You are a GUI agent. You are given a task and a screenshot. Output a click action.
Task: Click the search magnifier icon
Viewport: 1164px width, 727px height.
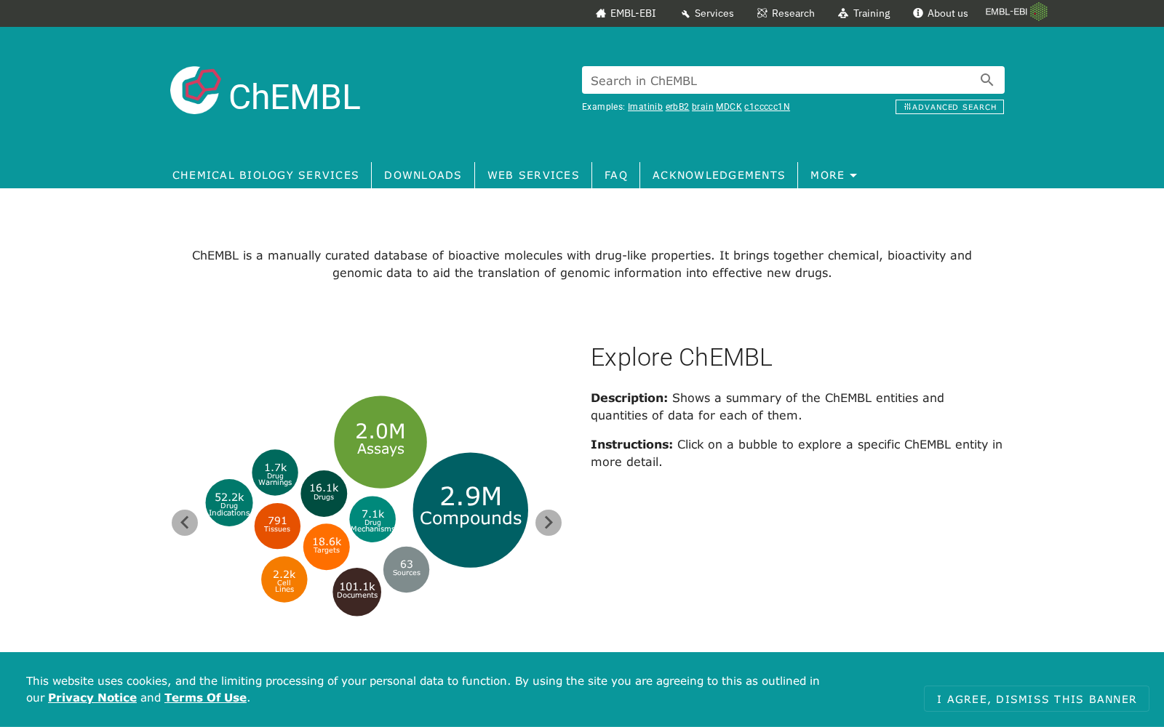(986, 80)
